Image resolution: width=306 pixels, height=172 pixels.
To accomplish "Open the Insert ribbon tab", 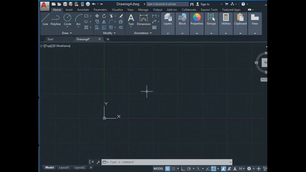I will 69,10.
